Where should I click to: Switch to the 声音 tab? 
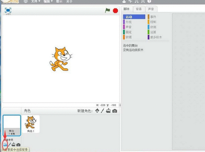tap(151, 9)
